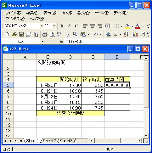Toggle Bold formatting
This screenshot has height=153, width=152.
tap(62, 26)
